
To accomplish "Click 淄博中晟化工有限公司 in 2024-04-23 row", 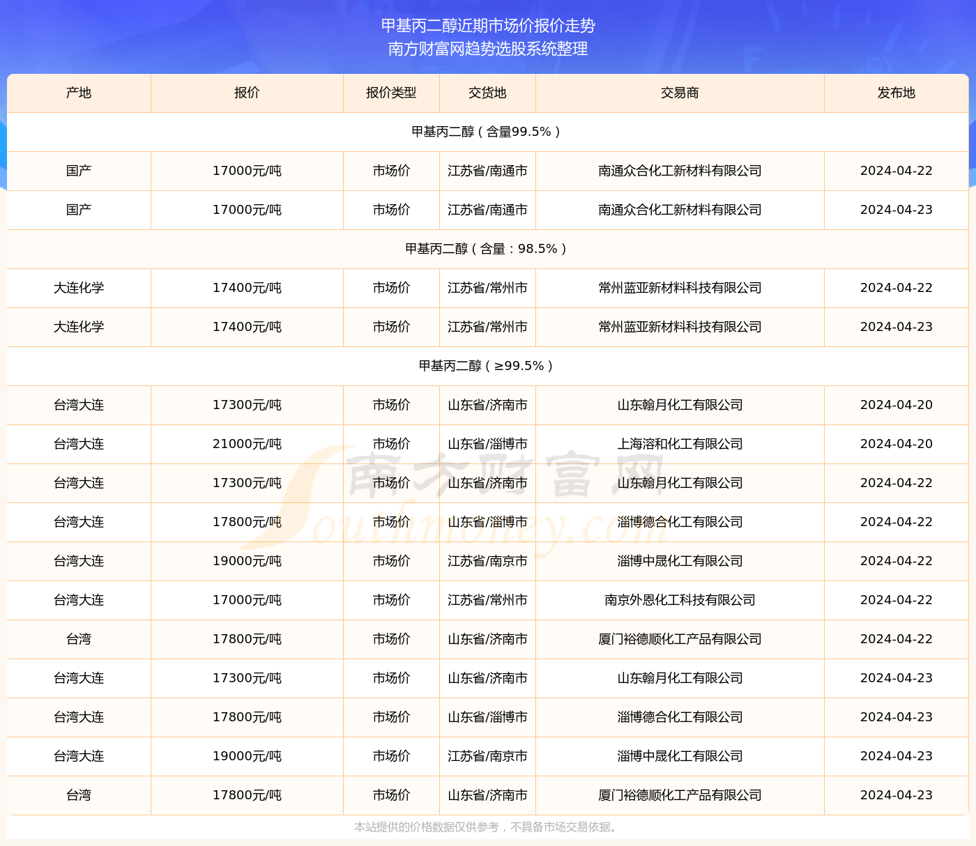I will tap(680, 756).
